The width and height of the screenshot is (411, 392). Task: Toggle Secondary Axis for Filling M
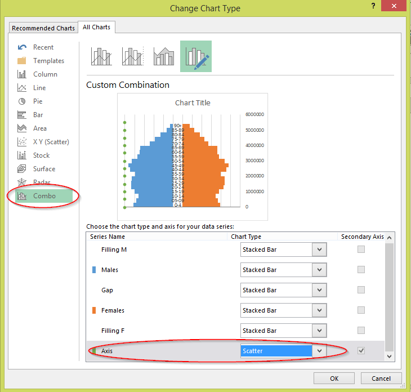pos(361,250)
